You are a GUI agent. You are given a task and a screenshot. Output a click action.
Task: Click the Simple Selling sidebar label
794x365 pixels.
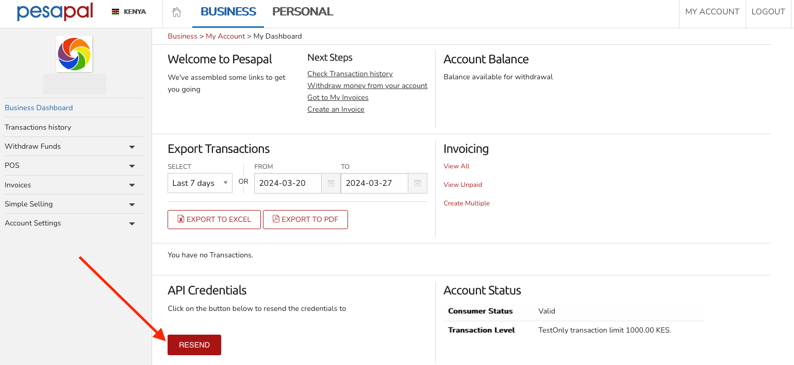[x=29, y=204]
